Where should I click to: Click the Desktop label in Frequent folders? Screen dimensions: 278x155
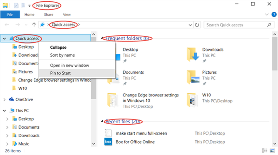tap(130, 50)
